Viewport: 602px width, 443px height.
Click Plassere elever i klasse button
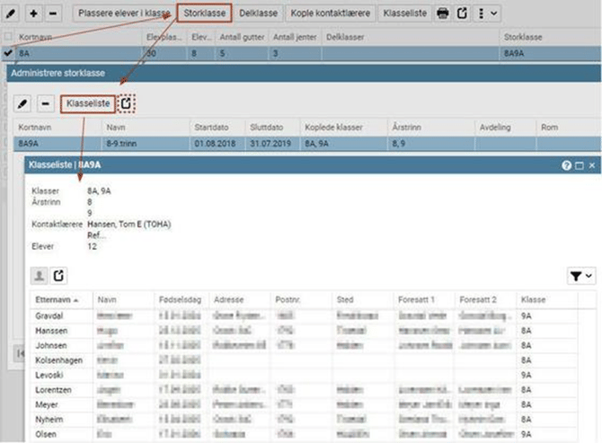click(123, 13)
